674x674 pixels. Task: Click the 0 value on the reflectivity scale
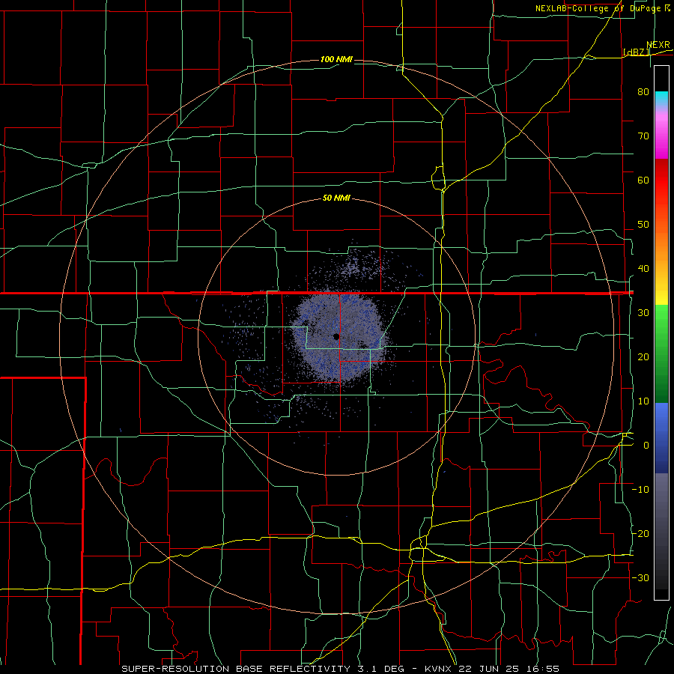pyautogui.click(x=646, y=446)
